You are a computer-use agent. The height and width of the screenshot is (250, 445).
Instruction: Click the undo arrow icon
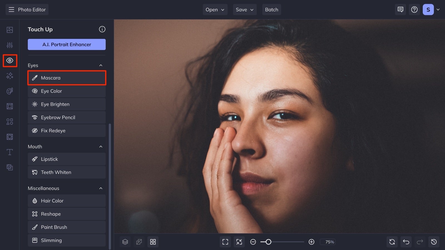coord(406,242)
